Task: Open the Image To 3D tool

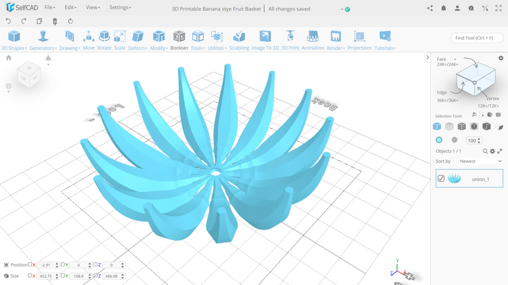Action: (265, 41)
